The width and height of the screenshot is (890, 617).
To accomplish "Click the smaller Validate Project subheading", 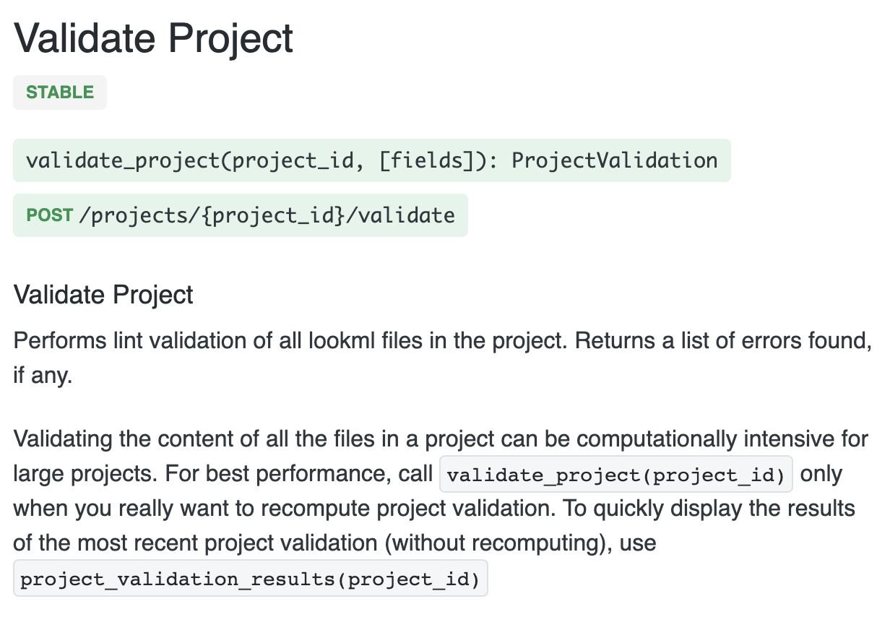I will (103, 295).
